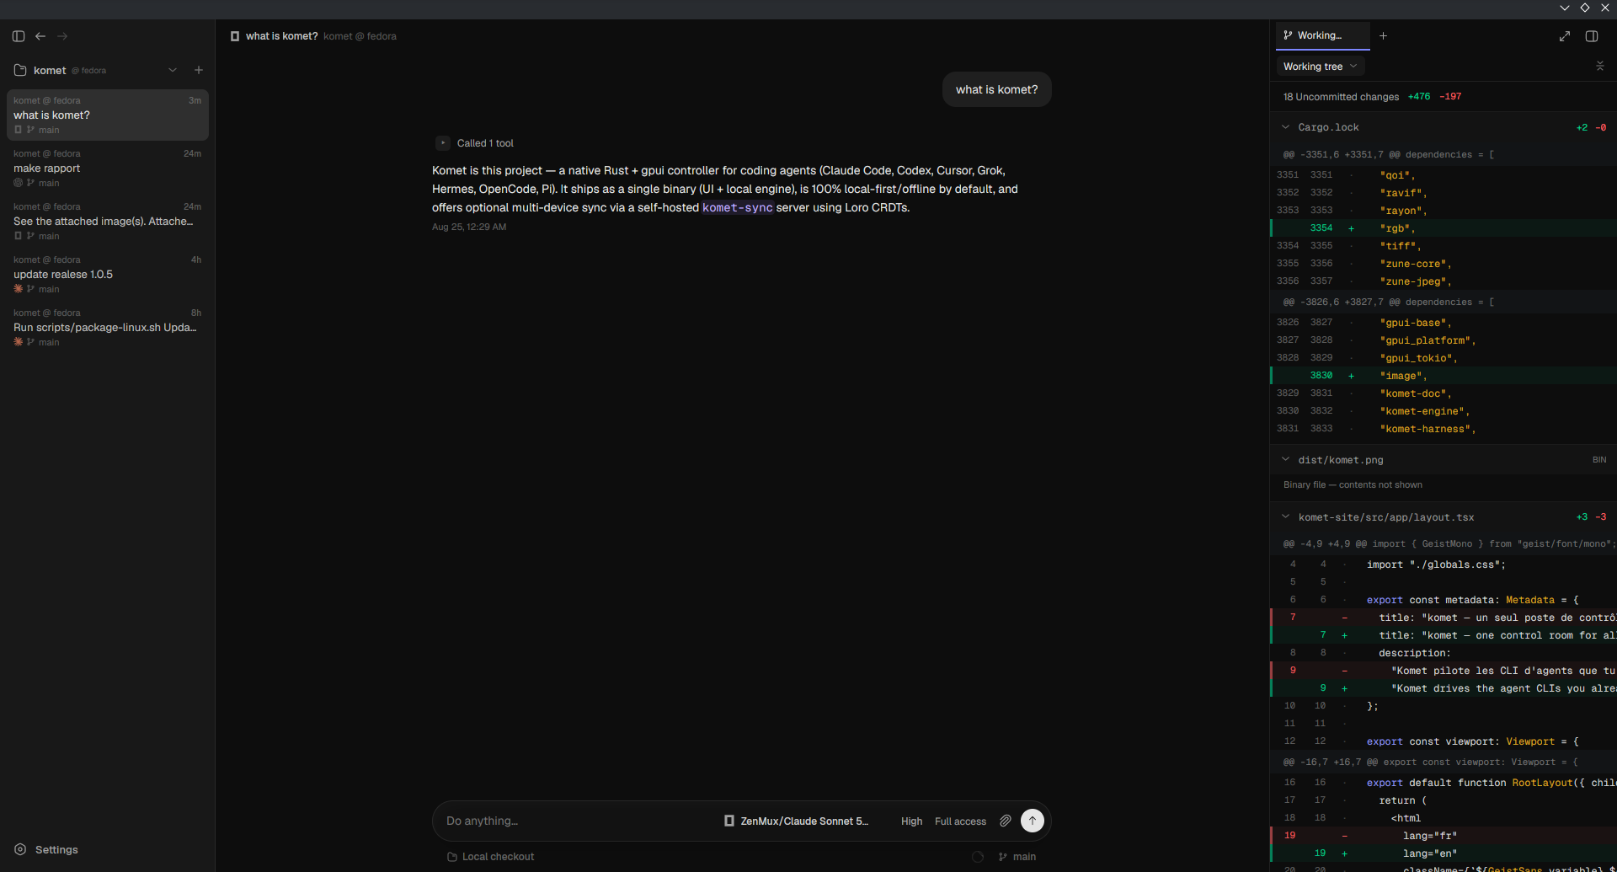
Task: Open the Working tree dropdown
Action: click(1320, 67)
